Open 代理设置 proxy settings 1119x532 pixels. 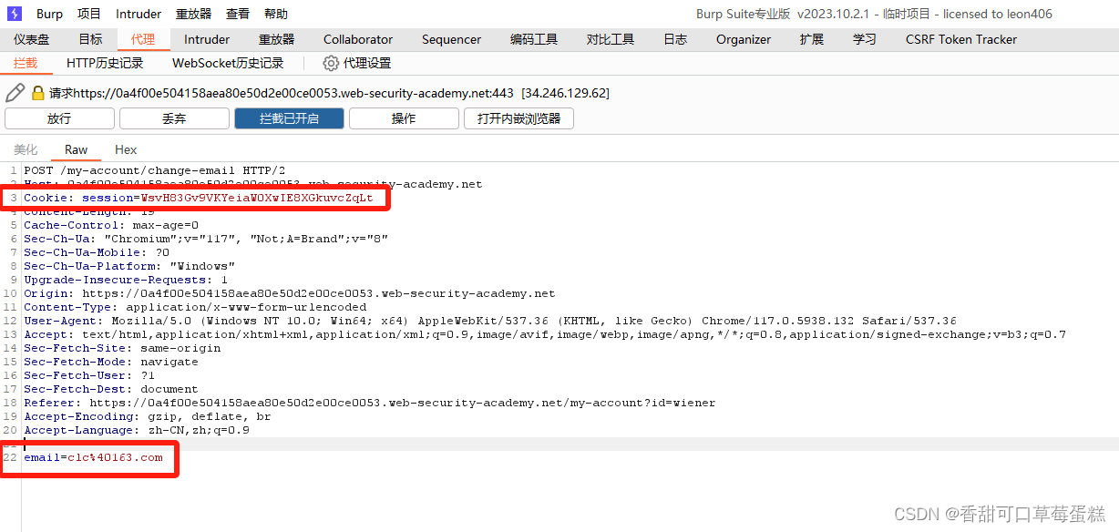(x=367, y=63)
